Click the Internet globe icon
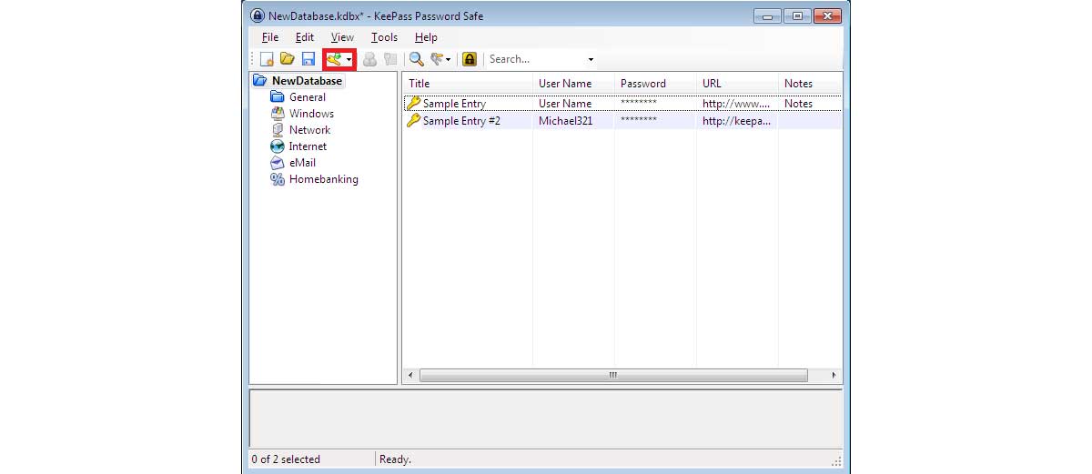This screenshot has width=1092, height=474. (278, 146)
